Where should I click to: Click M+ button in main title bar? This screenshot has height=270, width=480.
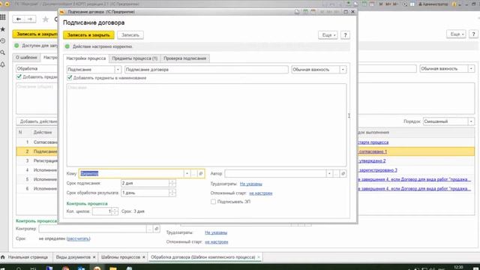[388, 4]
